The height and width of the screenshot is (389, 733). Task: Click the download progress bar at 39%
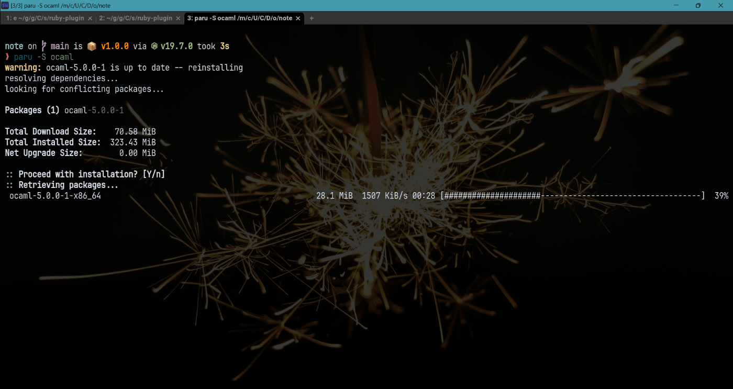point(573,195)
